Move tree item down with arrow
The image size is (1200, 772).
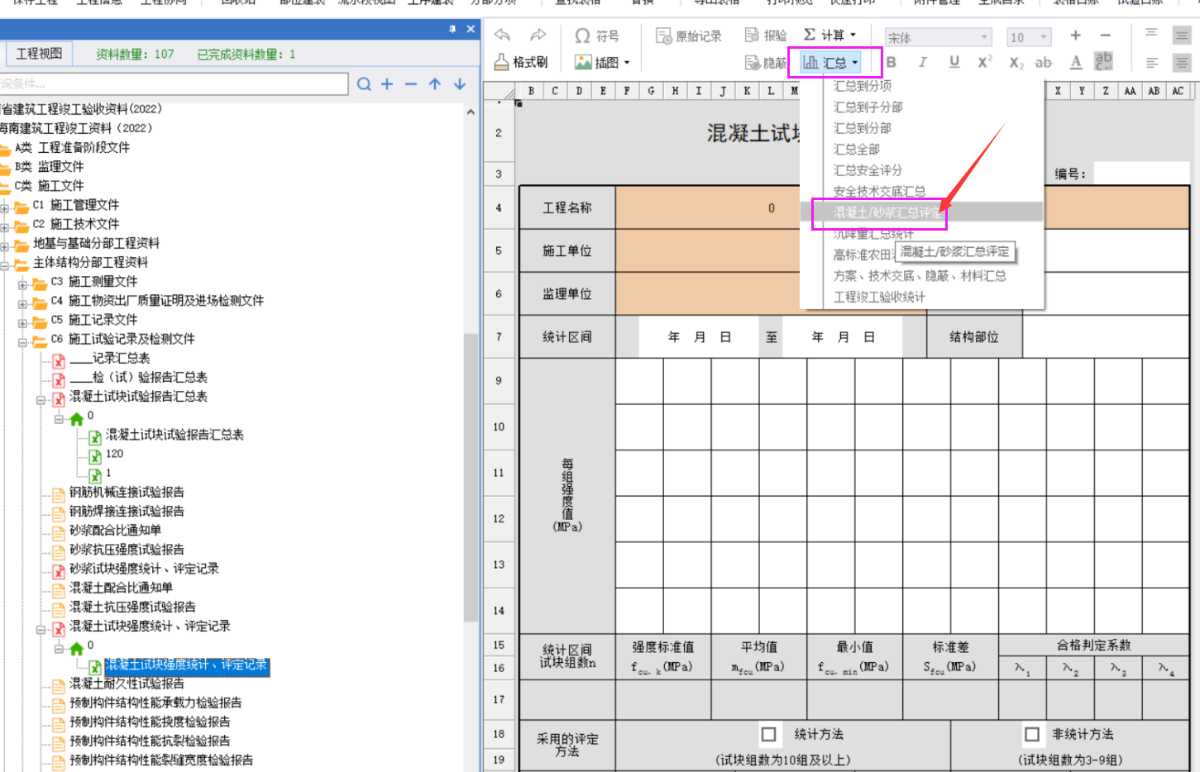[460, 84]
